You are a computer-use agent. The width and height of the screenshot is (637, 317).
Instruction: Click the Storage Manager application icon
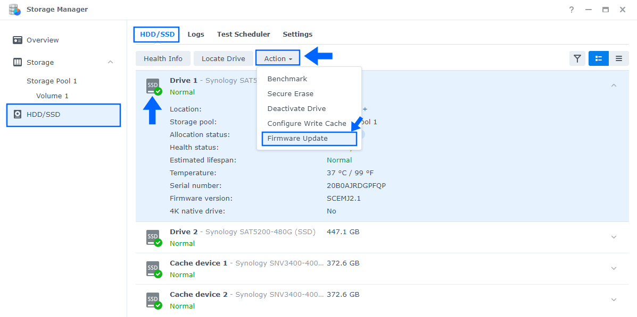[14, 9]
